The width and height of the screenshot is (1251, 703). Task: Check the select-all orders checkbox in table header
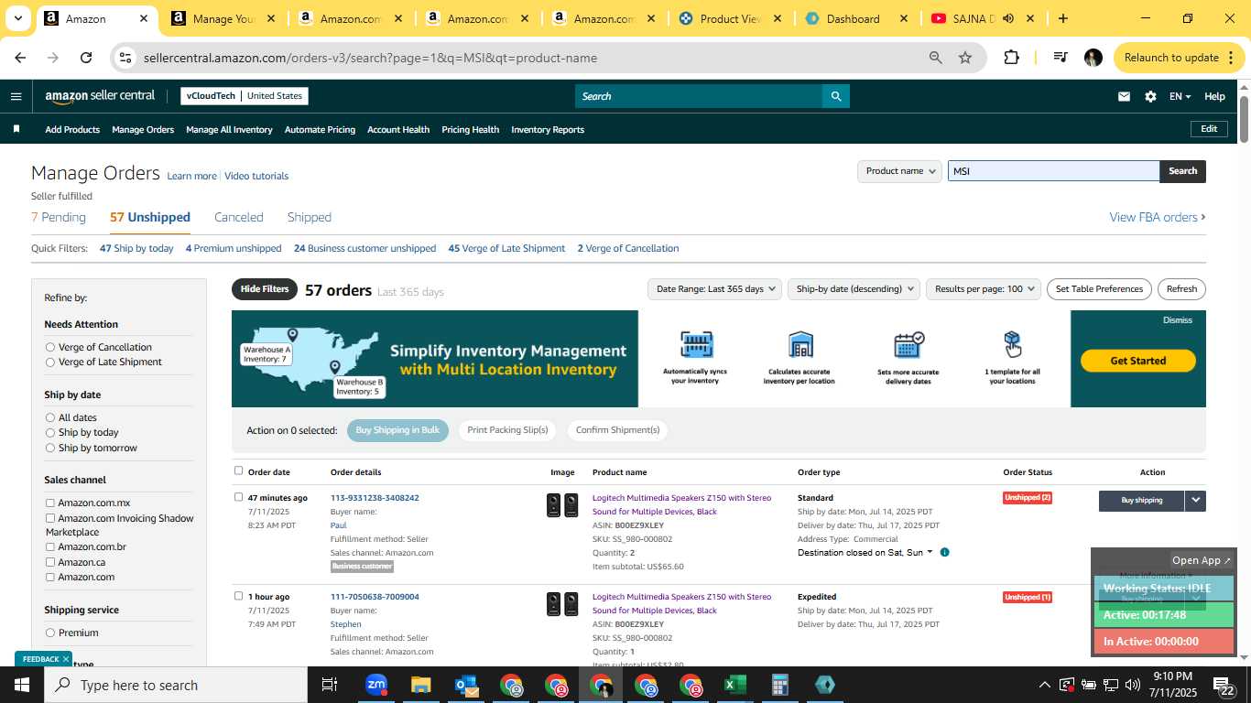coord(238,470)
